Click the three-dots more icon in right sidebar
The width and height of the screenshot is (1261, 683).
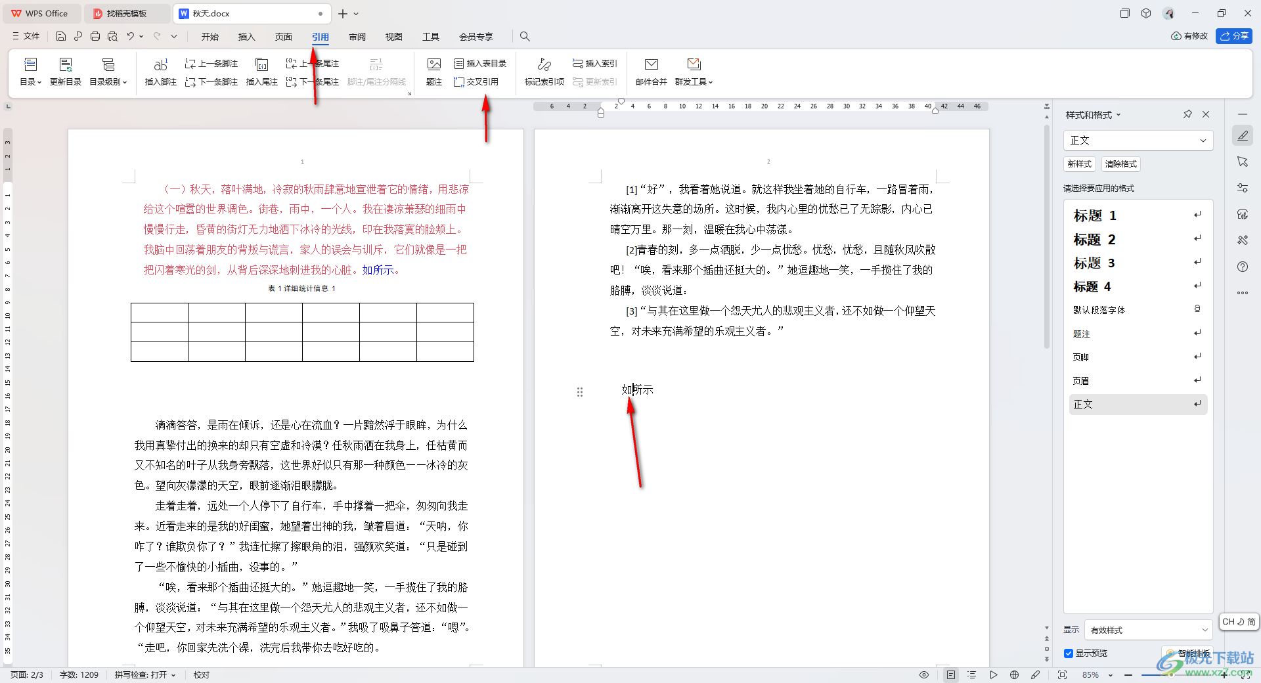tap(1243, 293)
